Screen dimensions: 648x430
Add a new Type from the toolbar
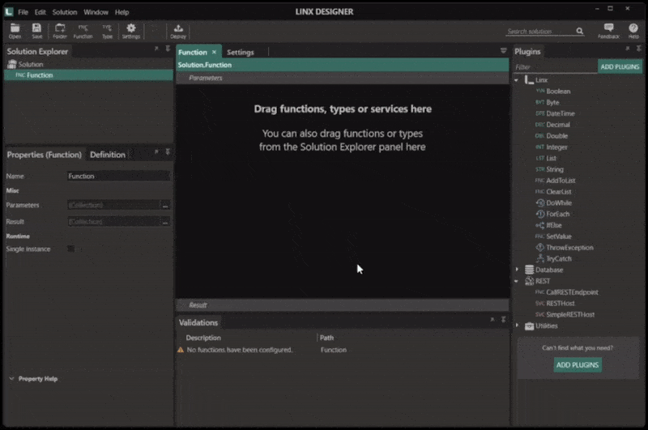coord(107,31)
